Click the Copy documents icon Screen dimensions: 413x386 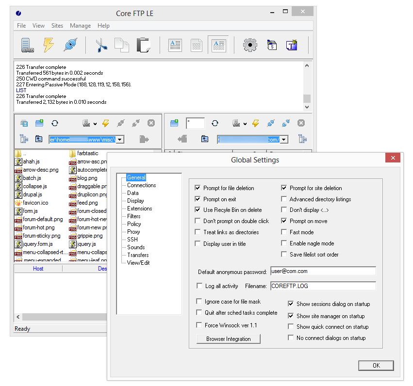(x=122, y=45)
